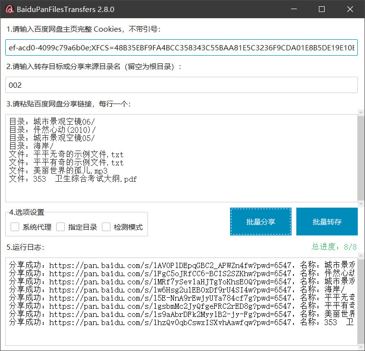Viewport: 365px width, 351px height.
Task: Click the 总进度：8/8 progress label
Action: pyautogui.click(x=334, y=246)
